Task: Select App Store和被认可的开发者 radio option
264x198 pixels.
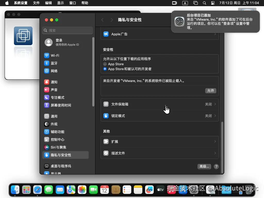Action: 105,69
